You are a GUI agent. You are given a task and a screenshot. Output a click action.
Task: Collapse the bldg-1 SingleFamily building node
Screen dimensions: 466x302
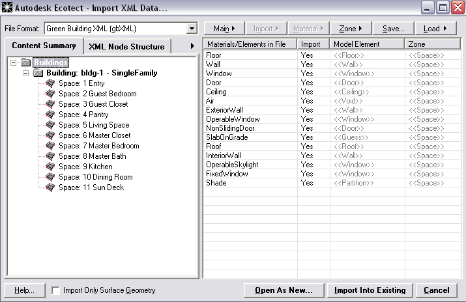pyautogui.click(x=26, y=73)
